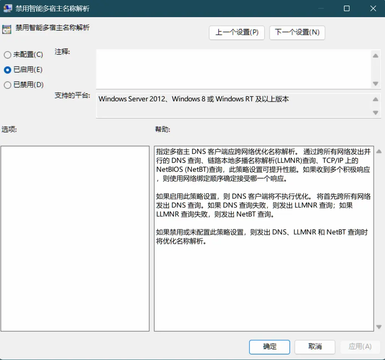Viewport: 385px width, 360px height.
Task: Click 下一个设置(N) to view next setting
Action: 297,33
